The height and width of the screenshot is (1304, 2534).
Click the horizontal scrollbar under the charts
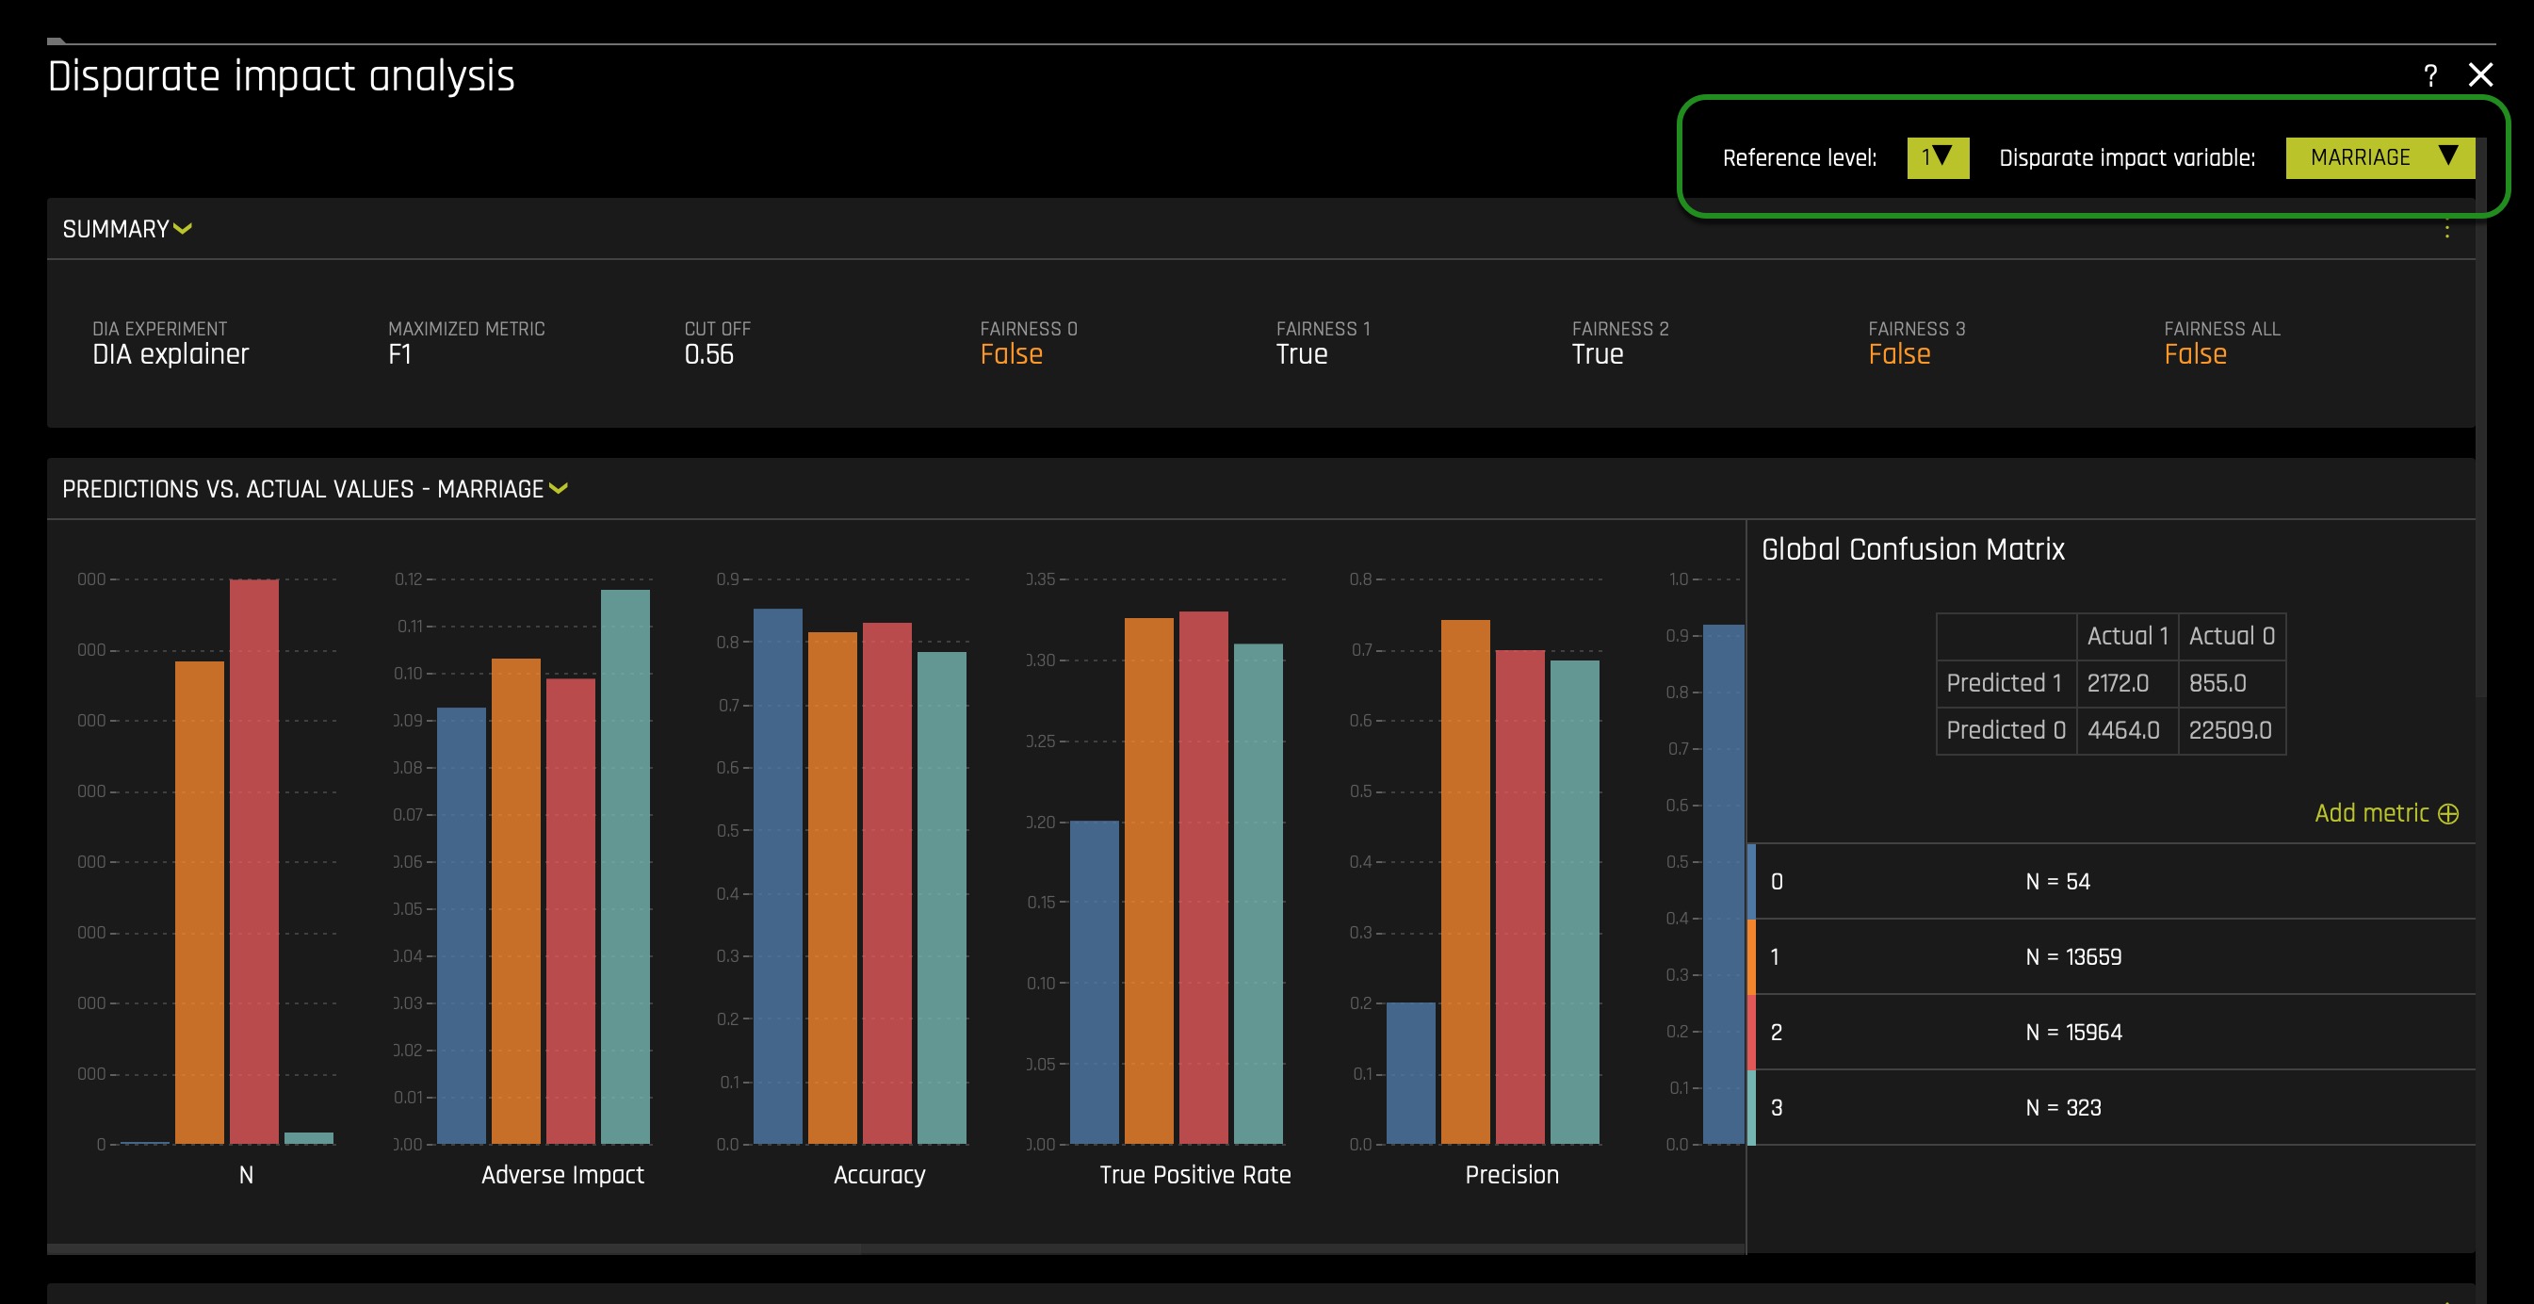tap(453, 1249)
